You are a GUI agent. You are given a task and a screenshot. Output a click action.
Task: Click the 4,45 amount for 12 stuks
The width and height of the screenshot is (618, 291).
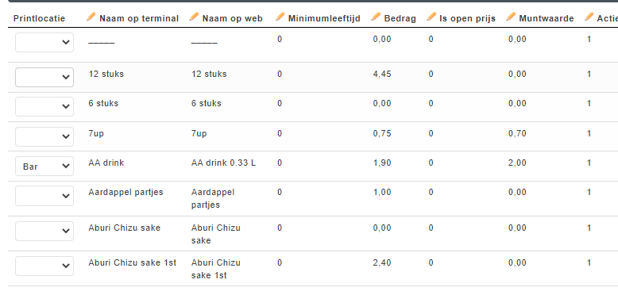tap(382, 74)
